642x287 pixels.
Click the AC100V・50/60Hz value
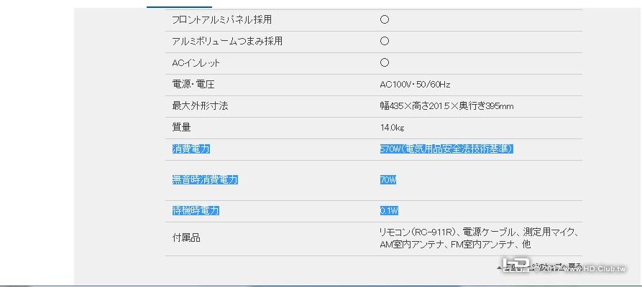coord(415,85)
